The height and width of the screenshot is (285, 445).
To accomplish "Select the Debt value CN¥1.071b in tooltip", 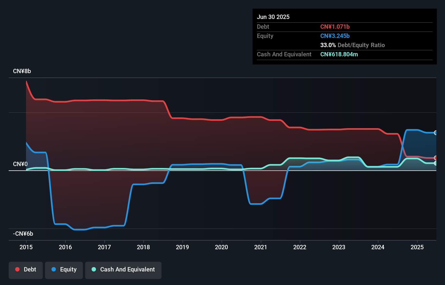I will pyautogui.click(x=335, y=27).
